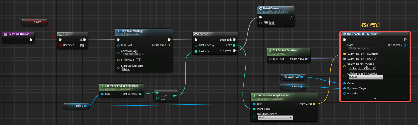Click the Get Location at Spline Point Return Value pin

(x=314, y=104)
